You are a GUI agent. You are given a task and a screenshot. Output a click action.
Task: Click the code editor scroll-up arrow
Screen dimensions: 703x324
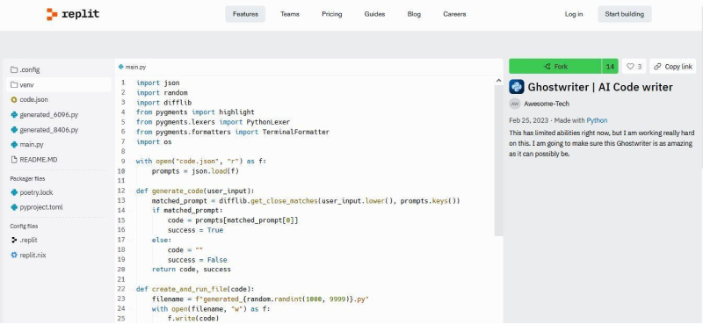point(498,81)
